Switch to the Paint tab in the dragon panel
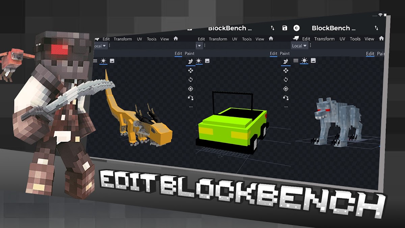Screen dimensions: 405x228 [x=189, y=53]
